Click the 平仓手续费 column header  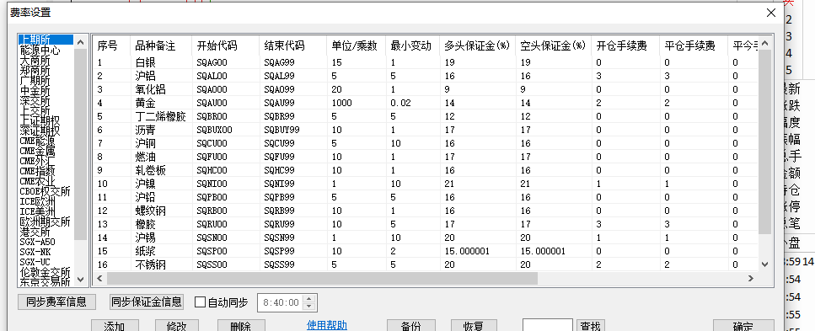click(693, 45)
